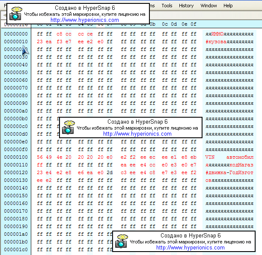
Task: Open the History menu
Action: coord(186,6)
